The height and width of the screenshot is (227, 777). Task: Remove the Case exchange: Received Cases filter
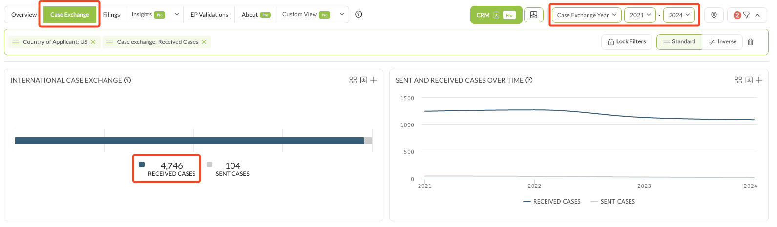coord(204,42)
